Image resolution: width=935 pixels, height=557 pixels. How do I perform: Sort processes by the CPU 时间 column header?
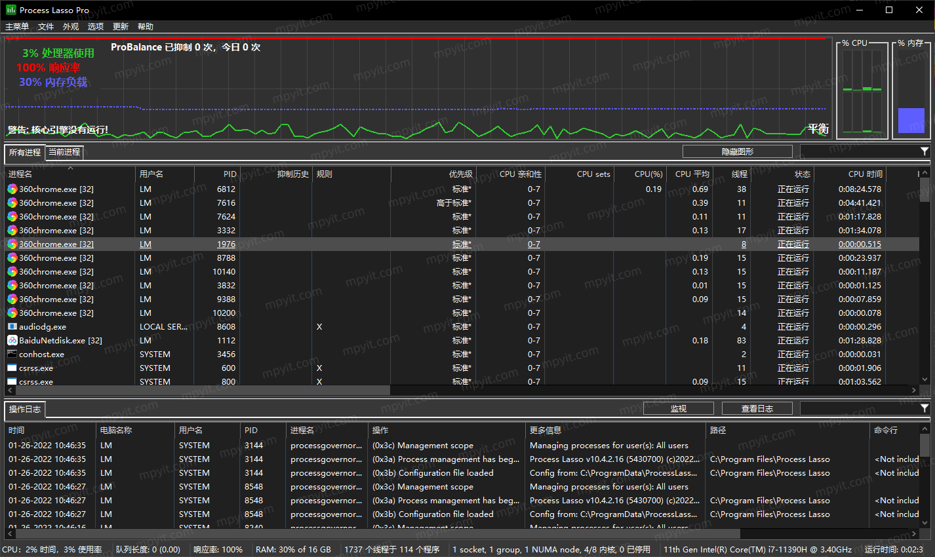tap(850, 174)
